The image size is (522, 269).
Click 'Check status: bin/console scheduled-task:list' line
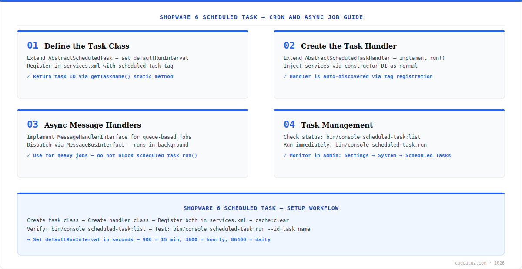(x=352, y=137)
